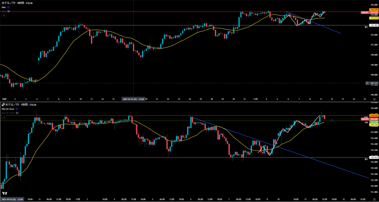Show hidden SMA 75 close via eye icon

(x=17, y=113)
